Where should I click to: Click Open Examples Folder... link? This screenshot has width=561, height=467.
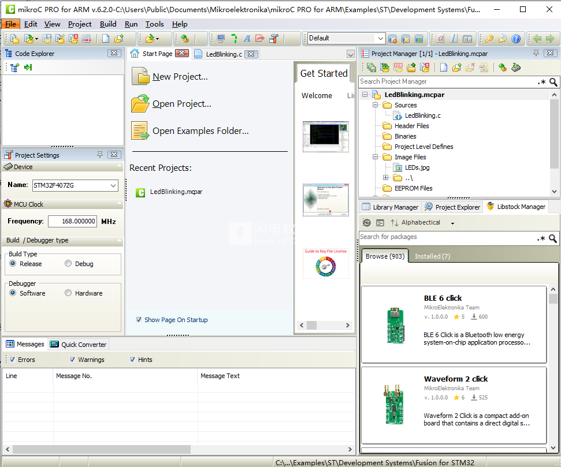200,131
